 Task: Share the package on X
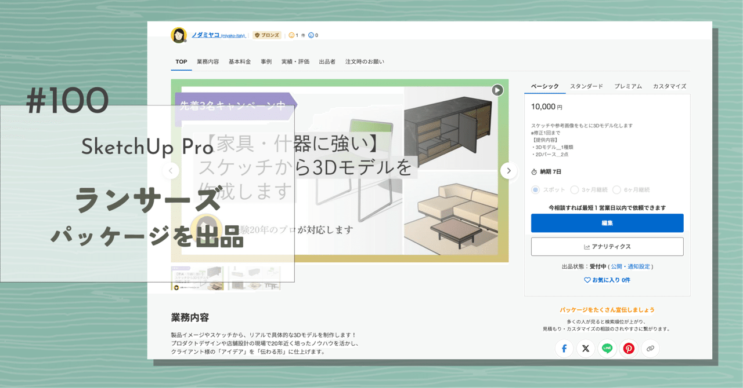click(585, 348)
